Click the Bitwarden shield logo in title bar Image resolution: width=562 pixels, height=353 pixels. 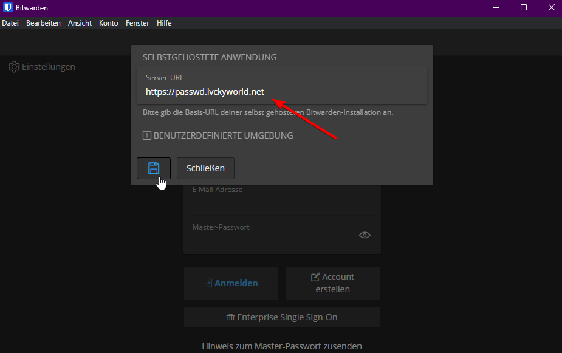point(8,8)
